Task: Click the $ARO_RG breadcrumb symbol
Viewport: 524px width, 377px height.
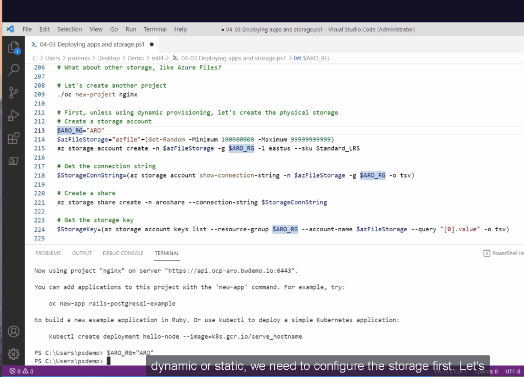Action: (316, 58)
